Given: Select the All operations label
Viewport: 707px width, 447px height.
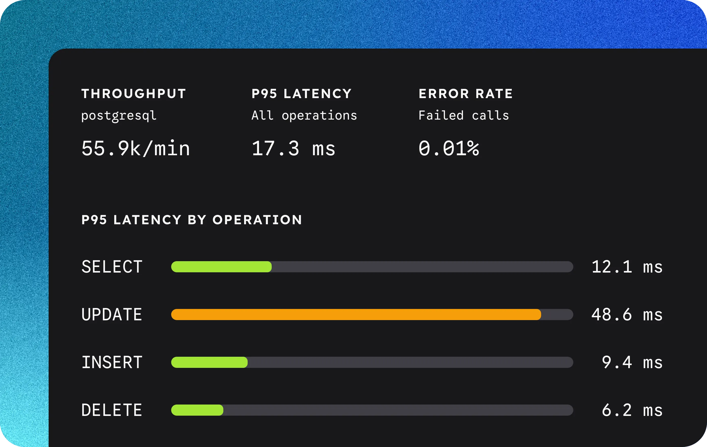Looking at the screenshot, I should (x=304, y=115).
